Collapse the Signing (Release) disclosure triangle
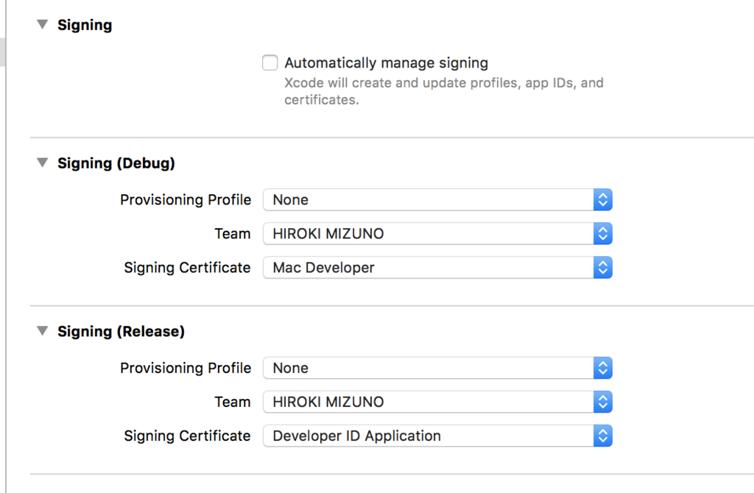Image resolution: width=754 pixels, height=493 pixels. 42,332
